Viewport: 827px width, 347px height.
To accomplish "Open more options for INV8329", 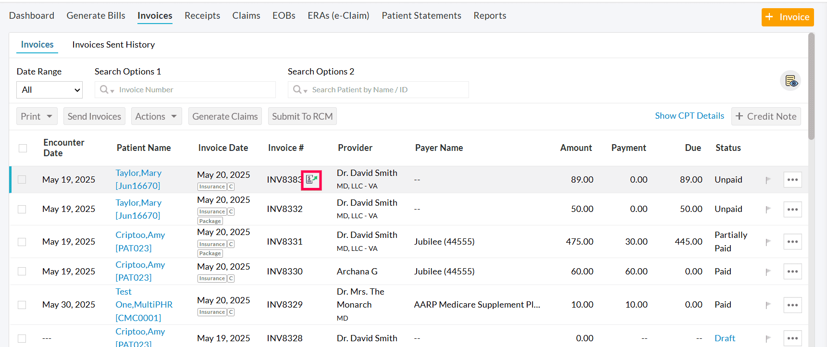I will coord(792,305).
